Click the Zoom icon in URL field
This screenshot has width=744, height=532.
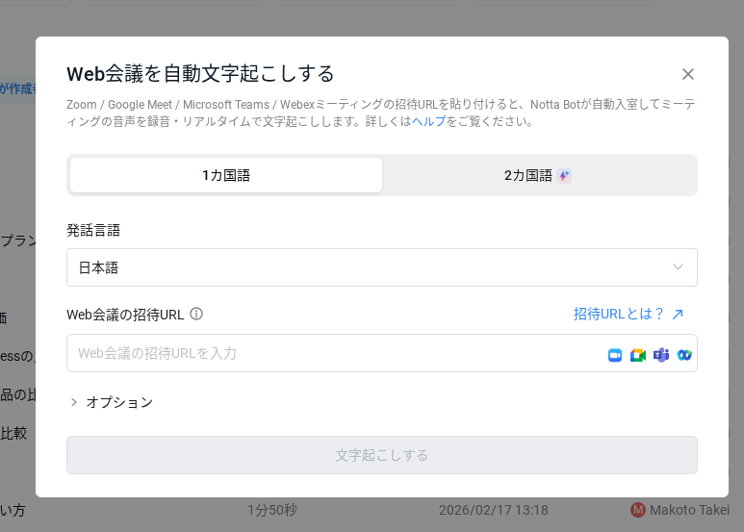[x=615, y=355]
